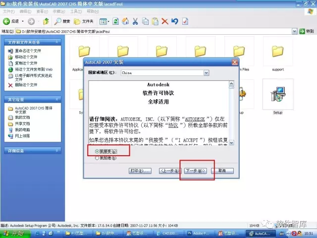Open the Tools menu
Screen dimensions: 317x238
[76, 11]
